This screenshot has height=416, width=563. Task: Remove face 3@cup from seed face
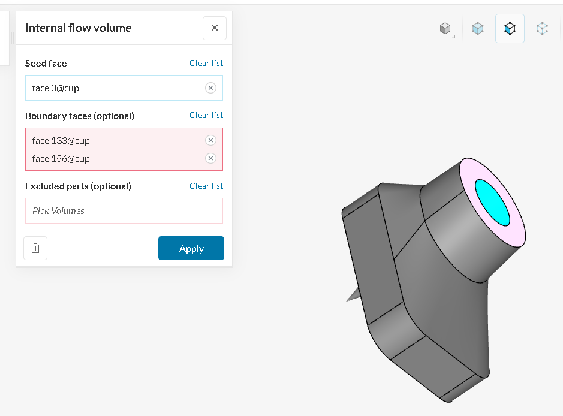click(x=211, y=88)
